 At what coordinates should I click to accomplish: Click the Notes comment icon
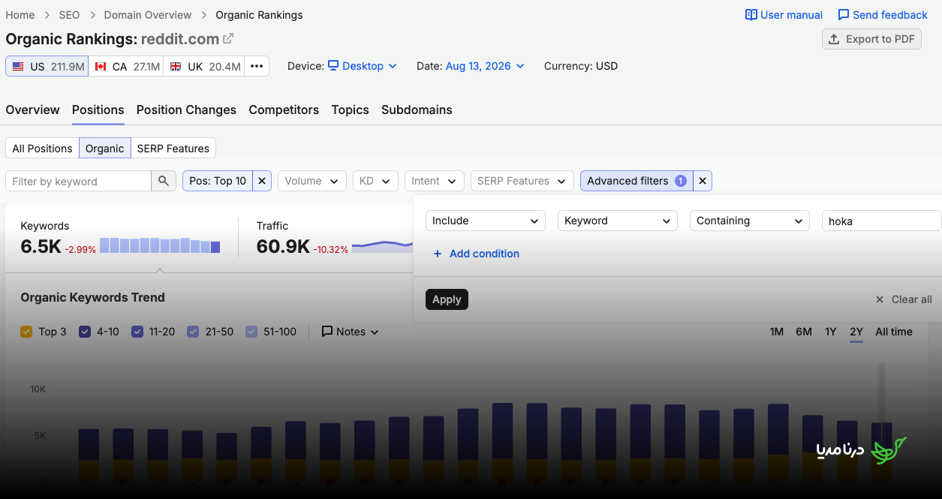(327, 332)
